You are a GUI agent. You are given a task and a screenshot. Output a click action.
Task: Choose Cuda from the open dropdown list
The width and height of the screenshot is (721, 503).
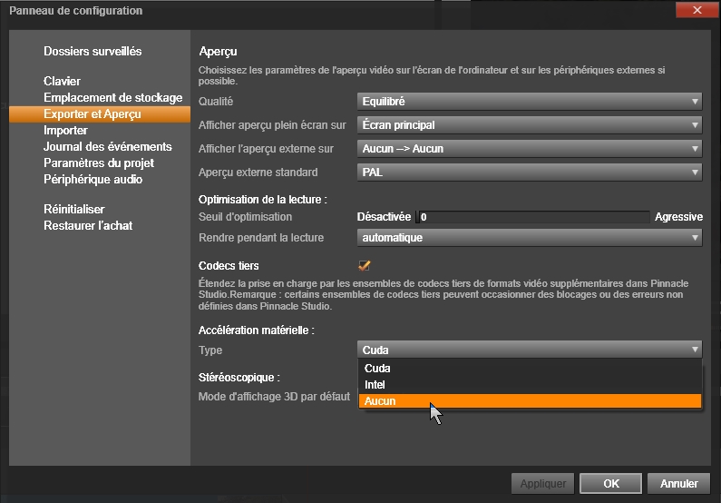pyautogui.click(x=530, y=368)
